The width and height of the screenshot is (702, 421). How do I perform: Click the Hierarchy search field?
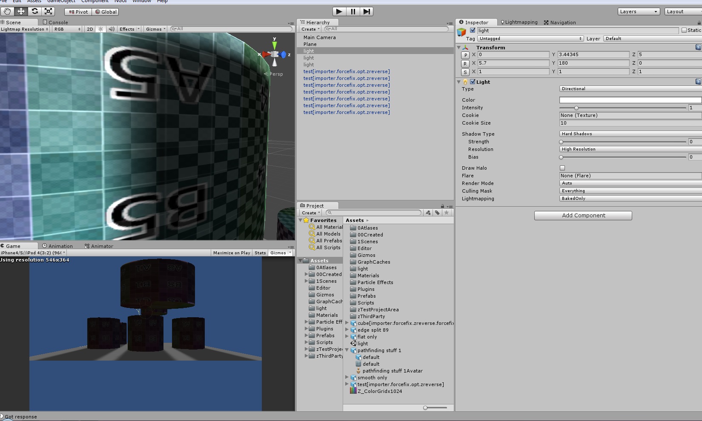[x=386, y=29]
